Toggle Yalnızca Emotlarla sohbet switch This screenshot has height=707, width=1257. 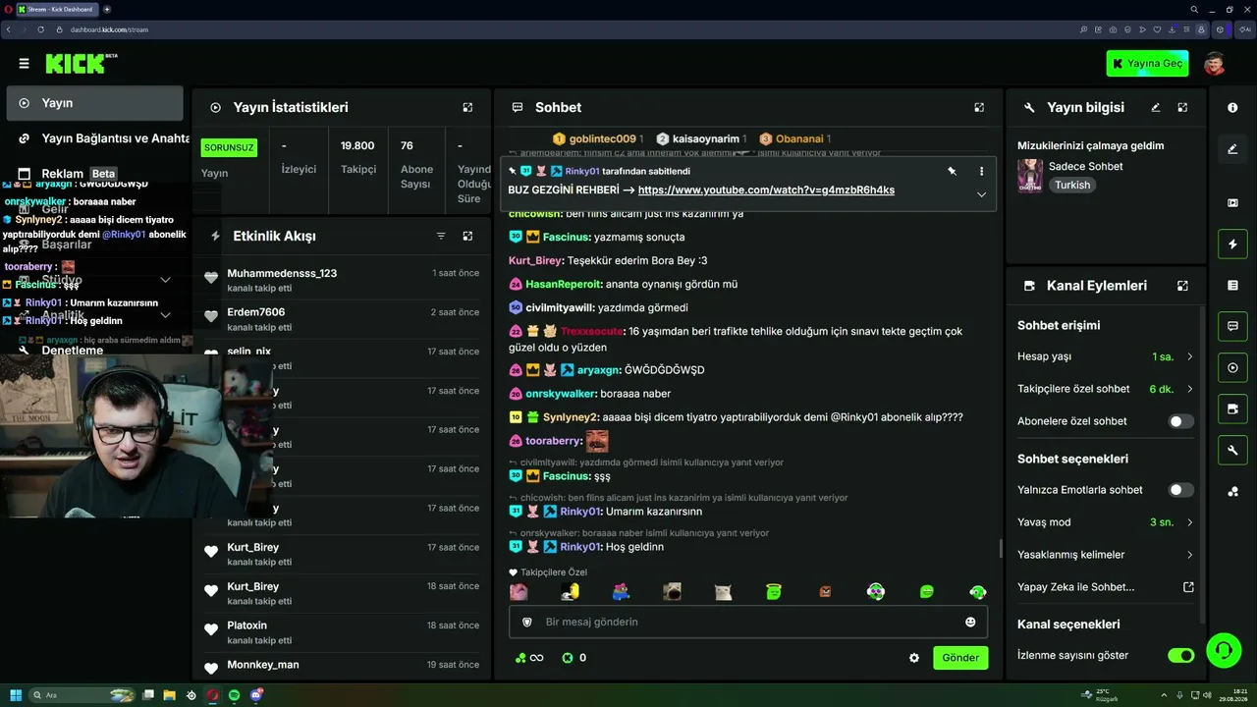(x=1180, y=490)
